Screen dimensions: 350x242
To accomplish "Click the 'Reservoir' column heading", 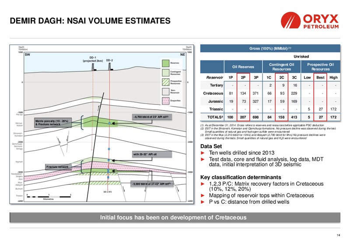I will coord(214,78).
